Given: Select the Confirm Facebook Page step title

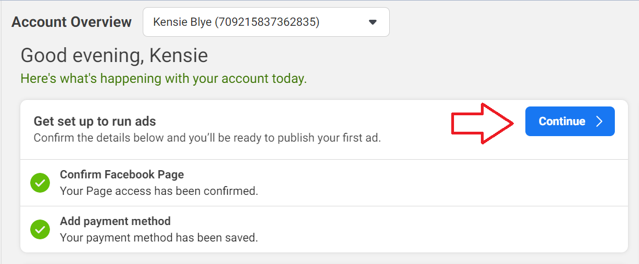Looking at the screenshot, I should click(x=122, y=175).
